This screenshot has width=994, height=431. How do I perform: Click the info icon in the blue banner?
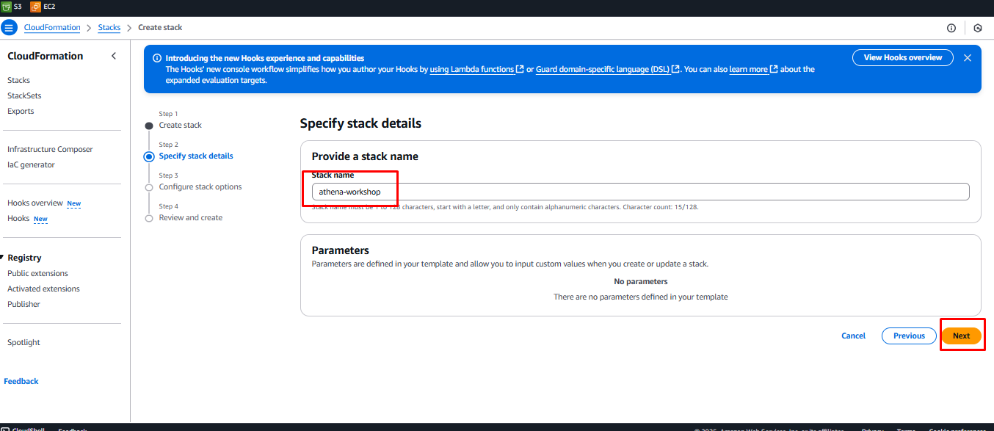(156, 59)
